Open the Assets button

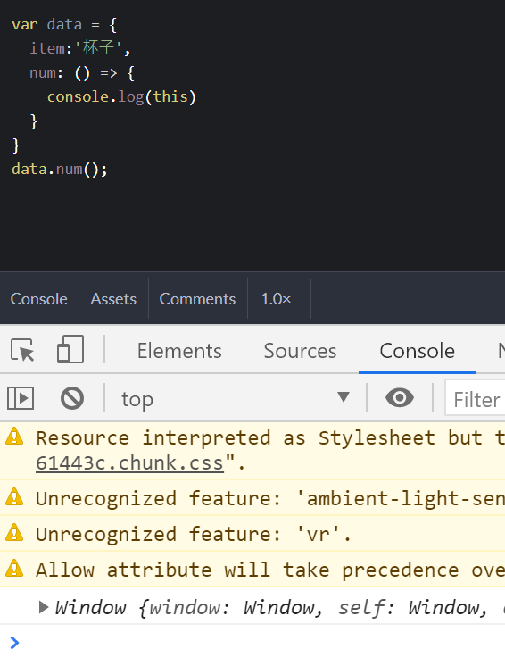pyautogui.click(x=113, y=299)
